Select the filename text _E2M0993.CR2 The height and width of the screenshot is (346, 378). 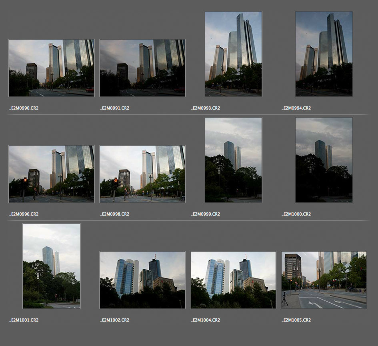click(206, 108)
